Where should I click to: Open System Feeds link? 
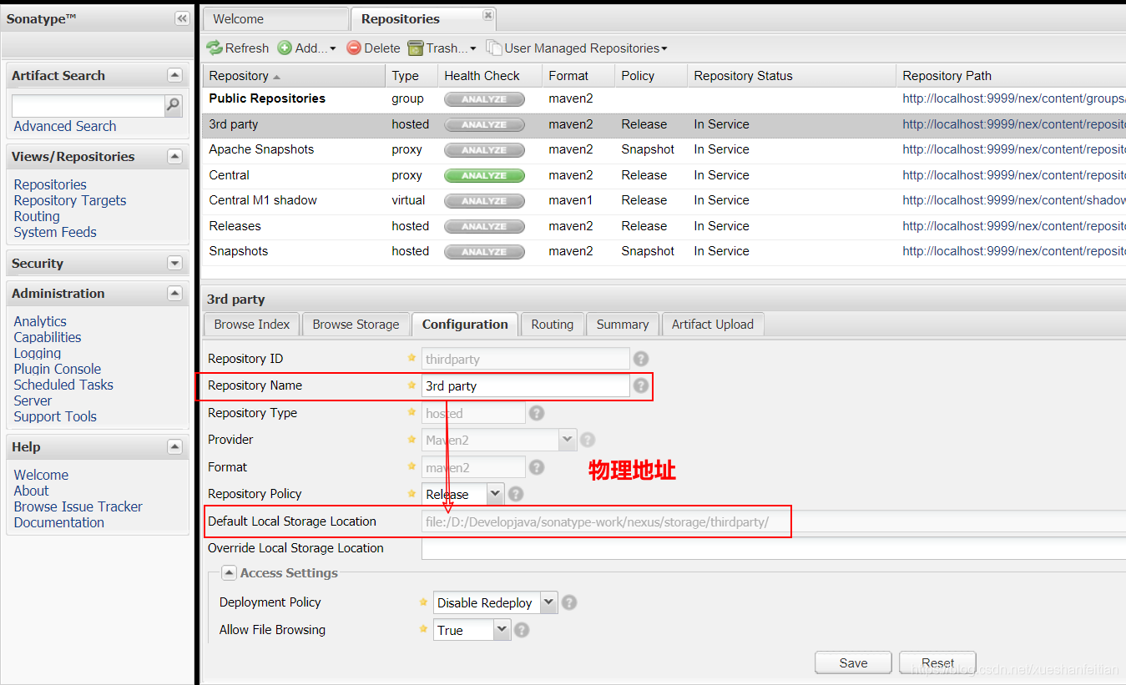55,232
